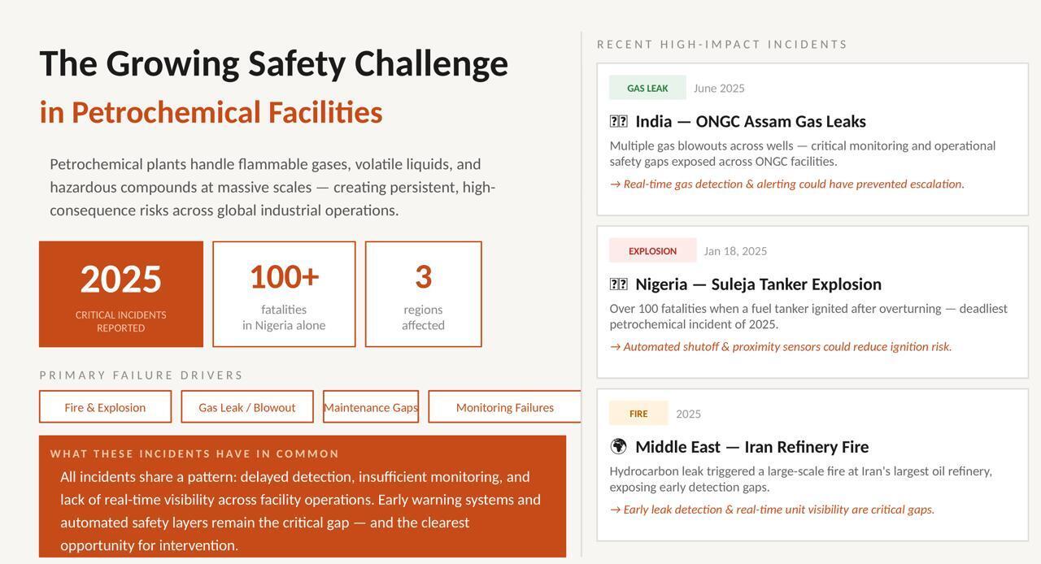Click the 3 regions affected box
Viewport: 1041px width, 564px height.
pyautogui.click(x=423, y=294)
